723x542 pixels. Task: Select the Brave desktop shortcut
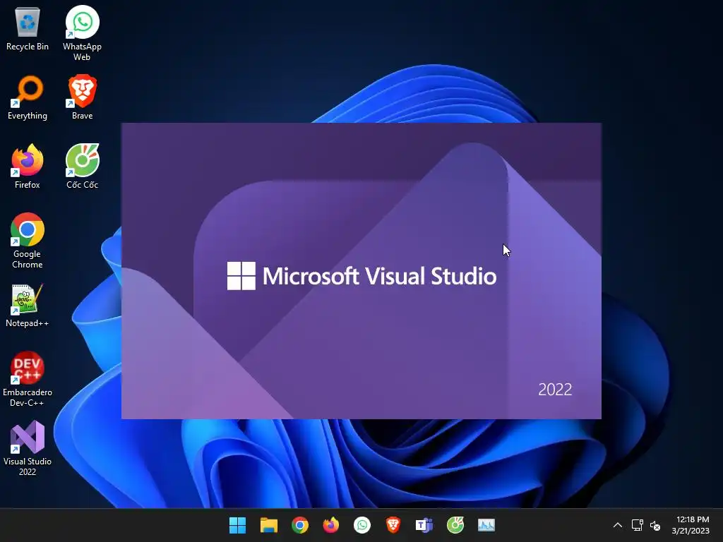point(82,97)
